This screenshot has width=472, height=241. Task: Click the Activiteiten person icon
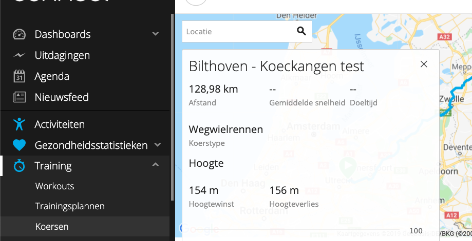click(x=19, y=124)
